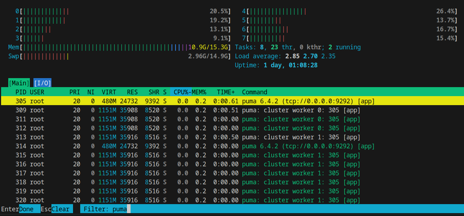This screenshot has height=216, width=464.
Task: Switch to the Main tab
Action: pyautogui.click(x=19, y=83)
